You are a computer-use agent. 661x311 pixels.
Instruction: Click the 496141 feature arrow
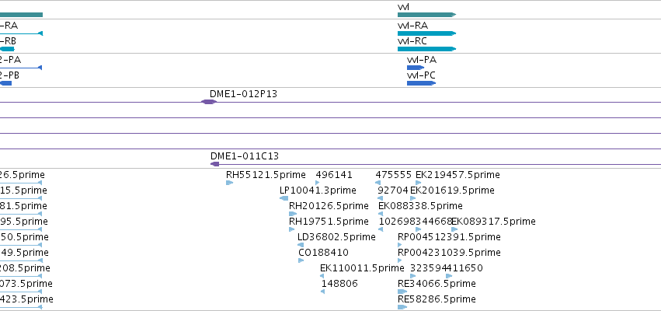318,183
